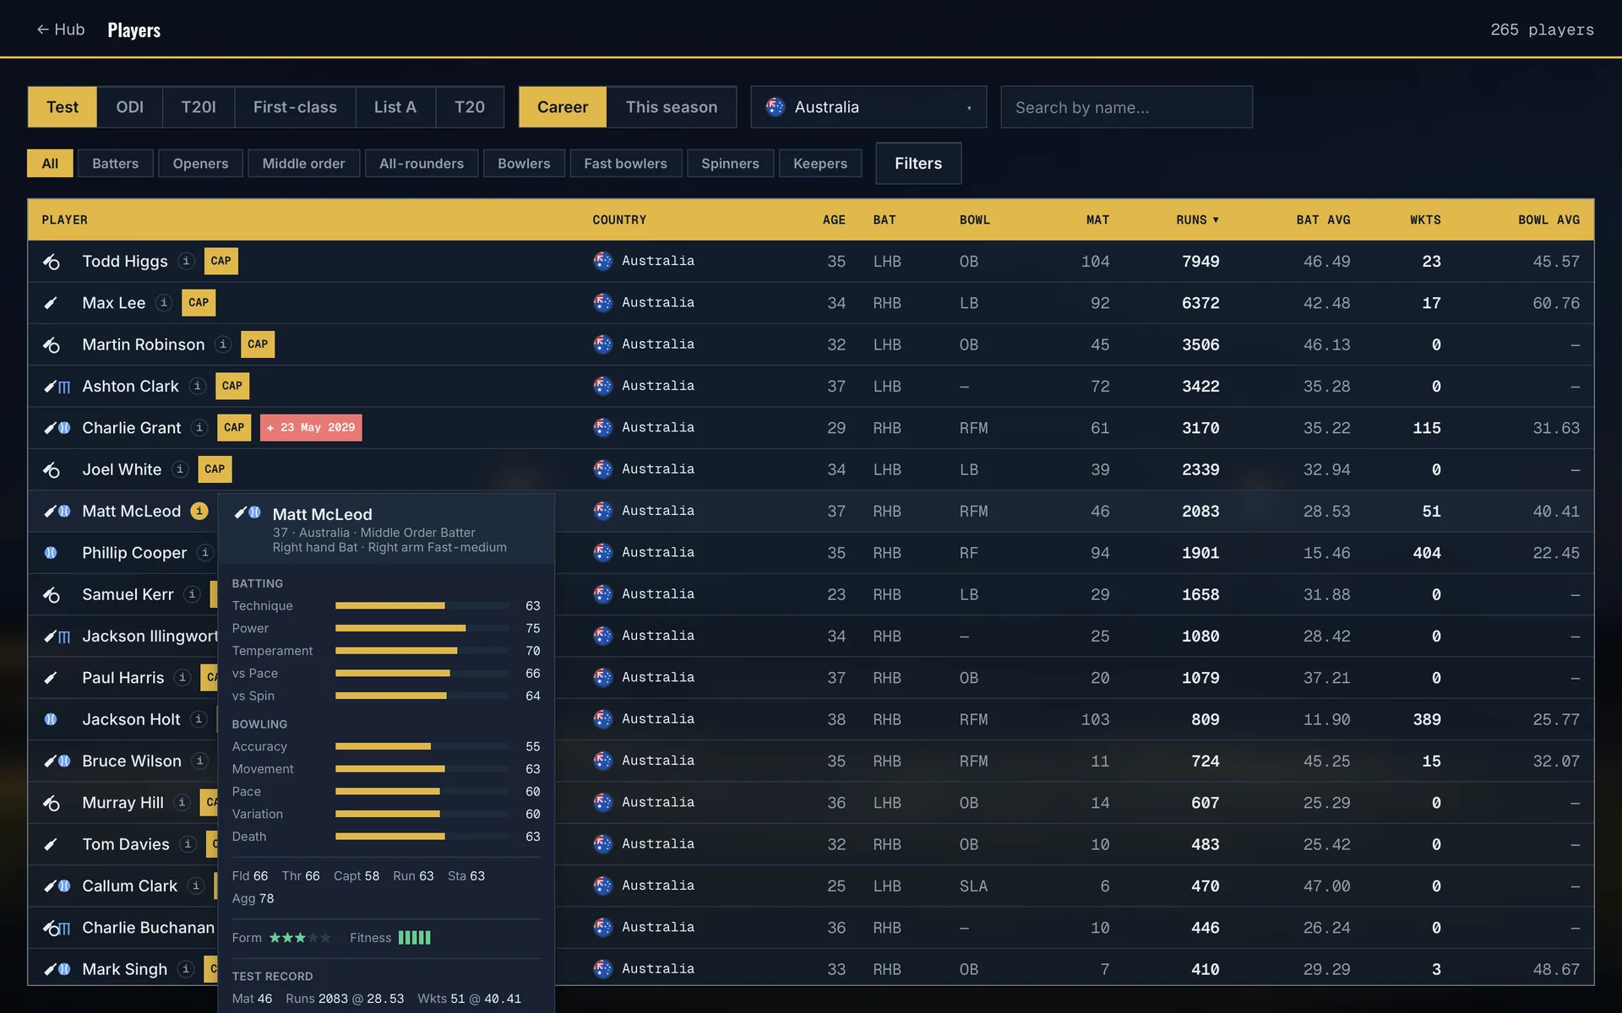1622x1013 pixels.
Task: Click the Accuracy rating bar in popup
Action: [x=422, y=746]
